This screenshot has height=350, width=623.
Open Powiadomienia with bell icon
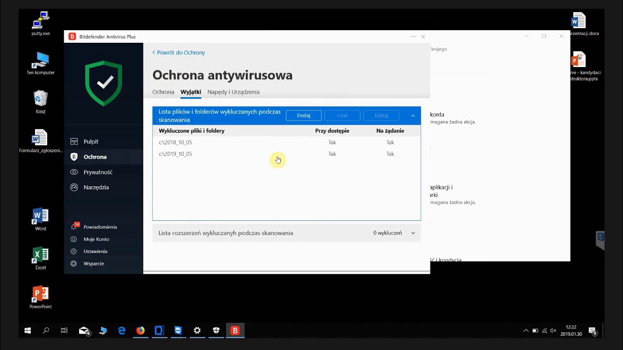point(100,227)
